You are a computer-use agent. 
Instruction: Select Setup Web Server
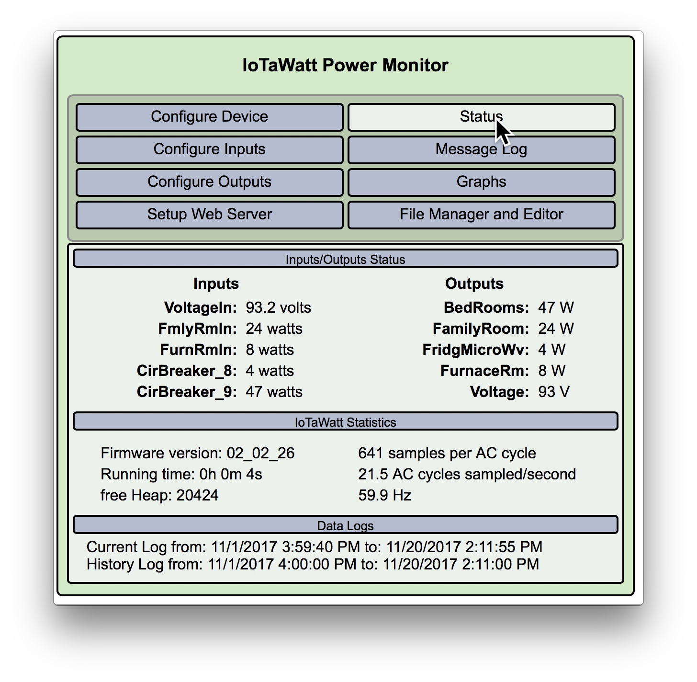pyautogui.click(x=210, y=215)
